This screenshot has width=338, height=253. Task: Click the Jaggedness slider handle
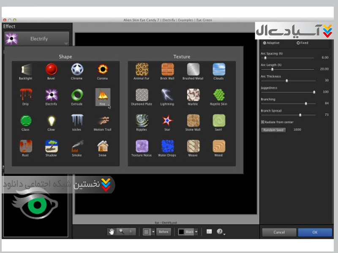click(x=314, y=92)
